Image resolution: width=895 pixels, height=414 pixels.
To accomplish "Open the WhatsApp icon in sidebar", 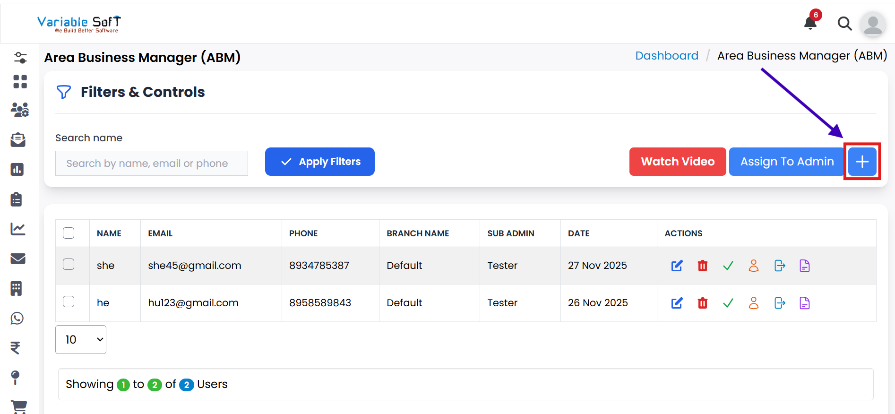I will point(17,318).
